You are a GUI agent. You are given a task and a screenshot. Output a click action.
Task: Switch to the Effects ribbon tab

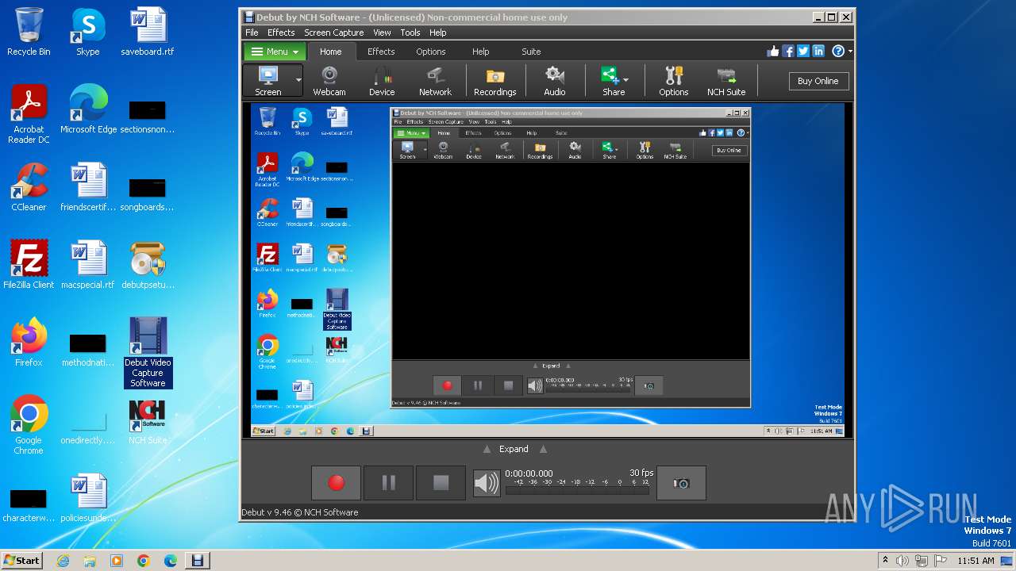point(381,52)
